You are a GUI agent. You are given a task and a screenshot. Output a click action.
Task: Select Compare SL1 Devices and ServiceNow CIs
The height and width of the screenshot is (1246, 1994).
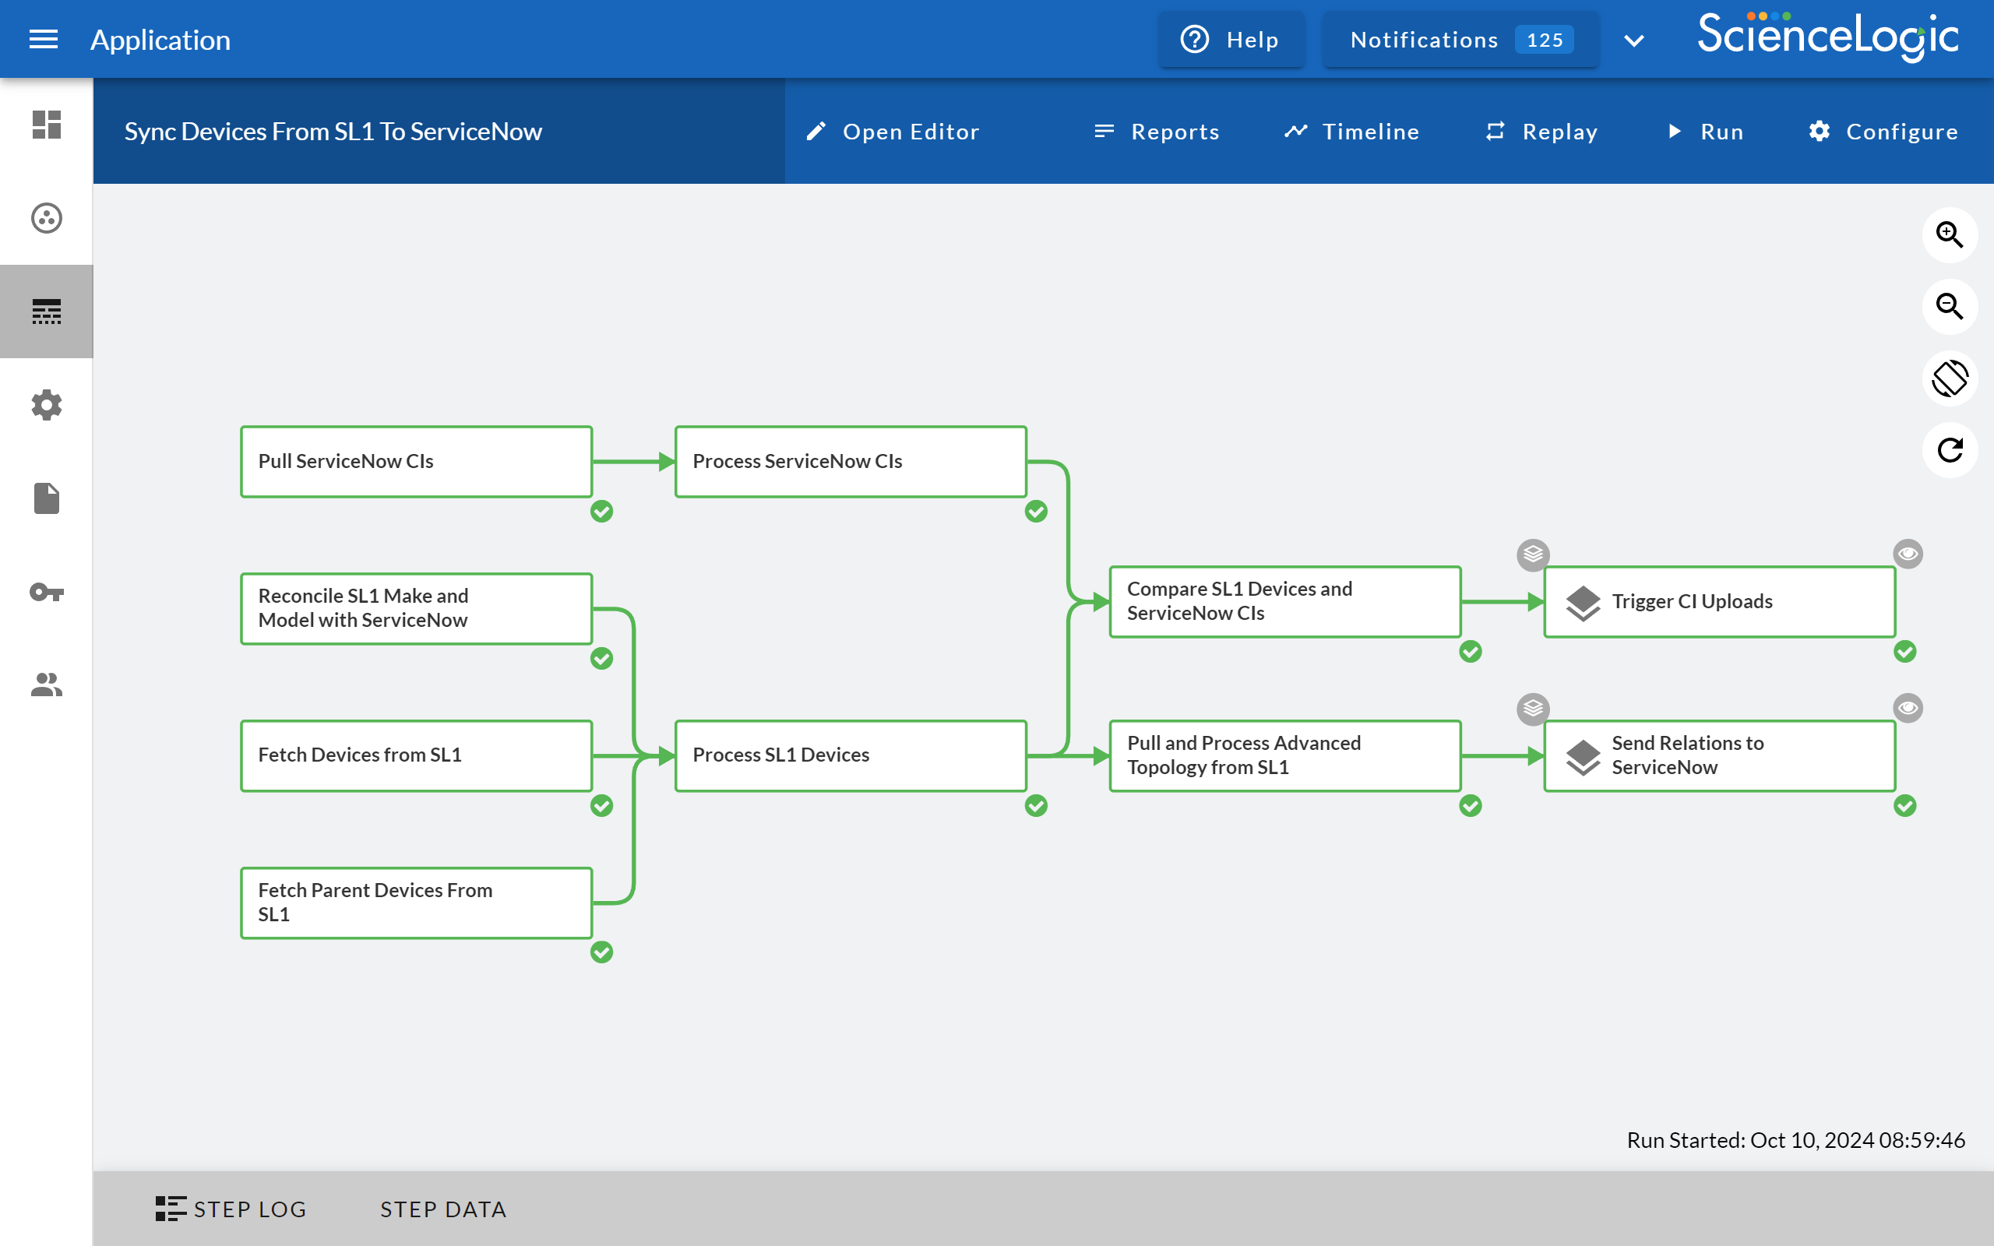[x=1284, y=601]
